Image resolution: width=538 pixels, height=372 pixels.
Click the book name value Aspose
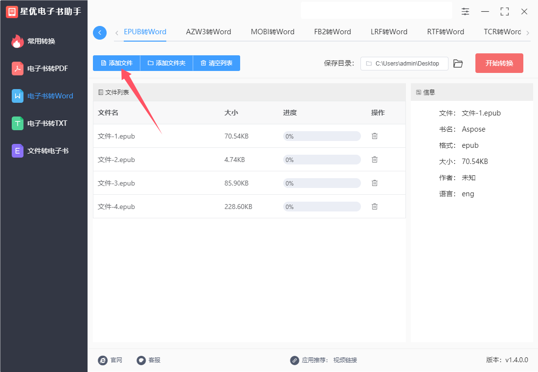coord(473,129)
